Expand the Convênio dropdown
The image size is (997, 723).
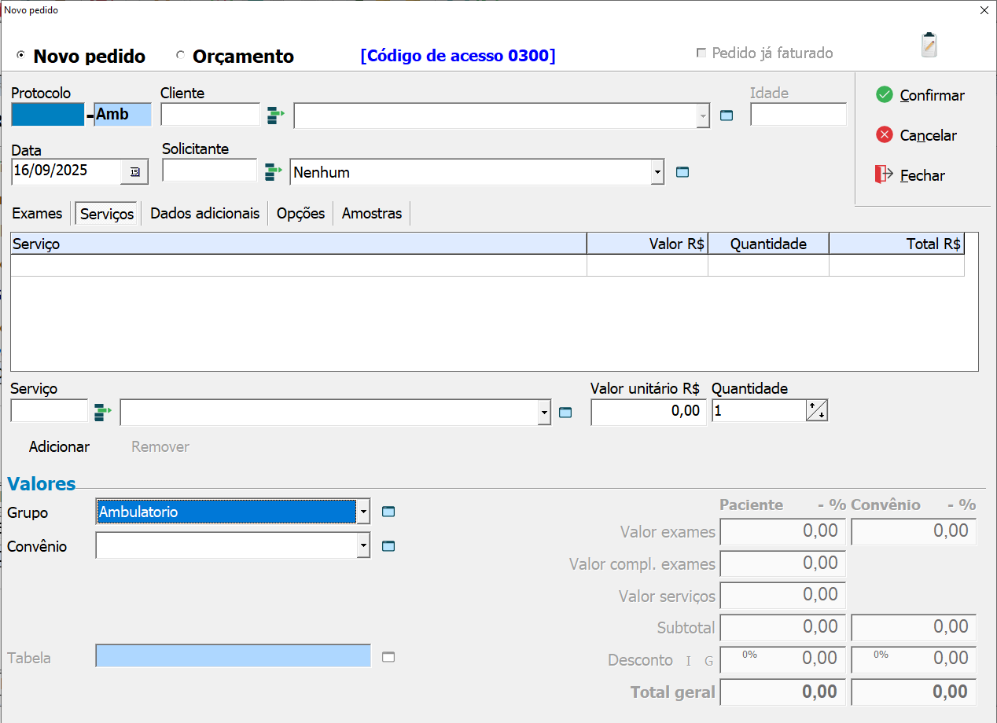click(x=363, y=545)
